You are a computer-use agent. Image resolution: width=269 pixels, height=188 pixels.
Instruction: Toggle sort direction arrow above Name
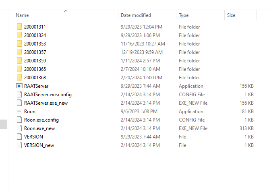tap(66, 11)
